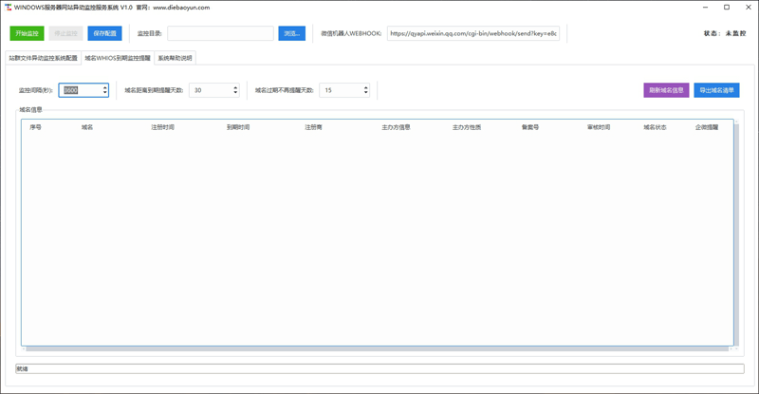Click the 30 value in reminder days field
The height and width of the screenshot is (394, 759).
click(198, 90)
